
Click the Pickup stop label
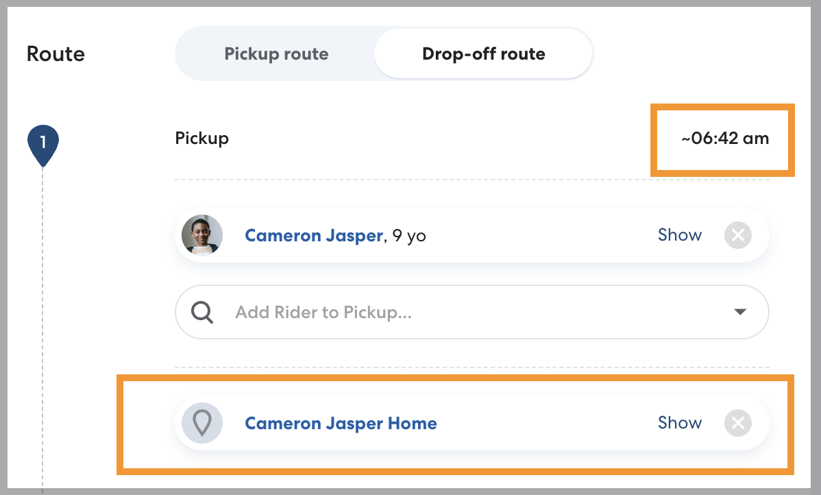[x=201, y=138]
